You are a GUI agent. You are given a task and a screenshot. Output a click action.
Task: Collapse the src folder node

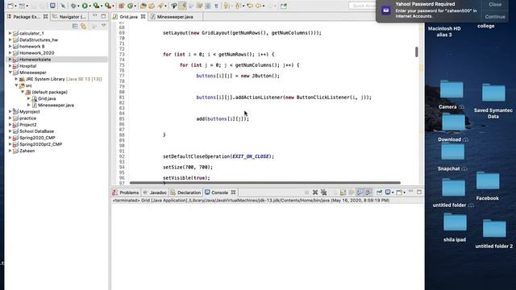tap(16, 85)
